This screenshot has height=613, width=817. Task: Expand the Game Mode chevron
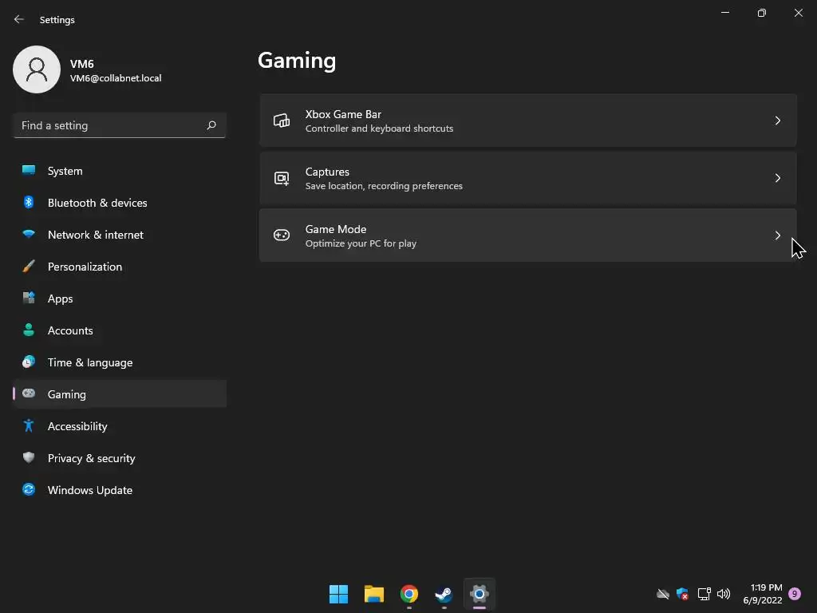(778, 235)
